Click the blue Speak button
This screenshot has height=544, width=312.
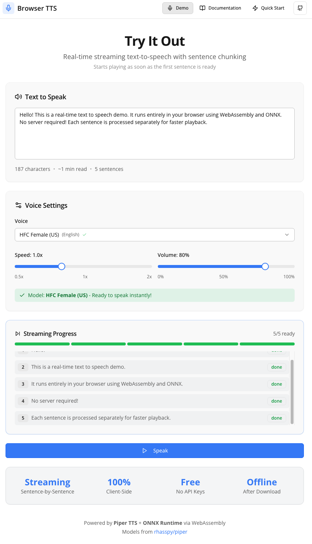pyautogui.click(x=155, y=451)
